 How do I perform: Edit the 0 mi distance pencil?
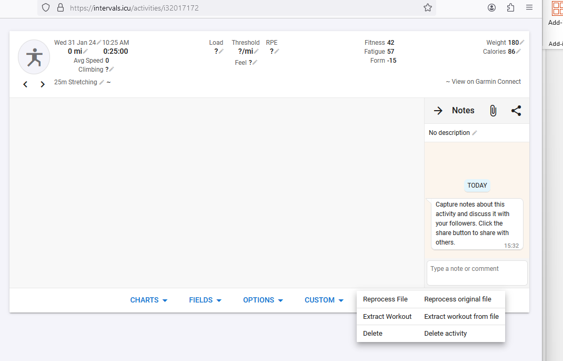(x=85, y=52)
